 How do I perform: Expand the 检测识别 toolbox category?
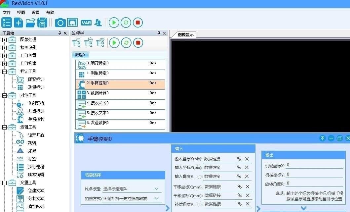[5, 48]
